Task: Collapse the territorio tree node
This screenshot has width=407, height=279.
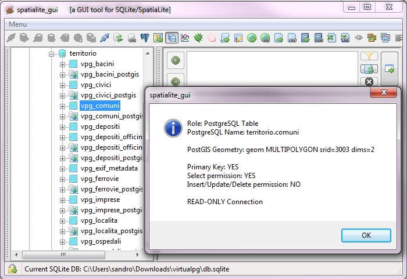Action: (x=51, y=54)
